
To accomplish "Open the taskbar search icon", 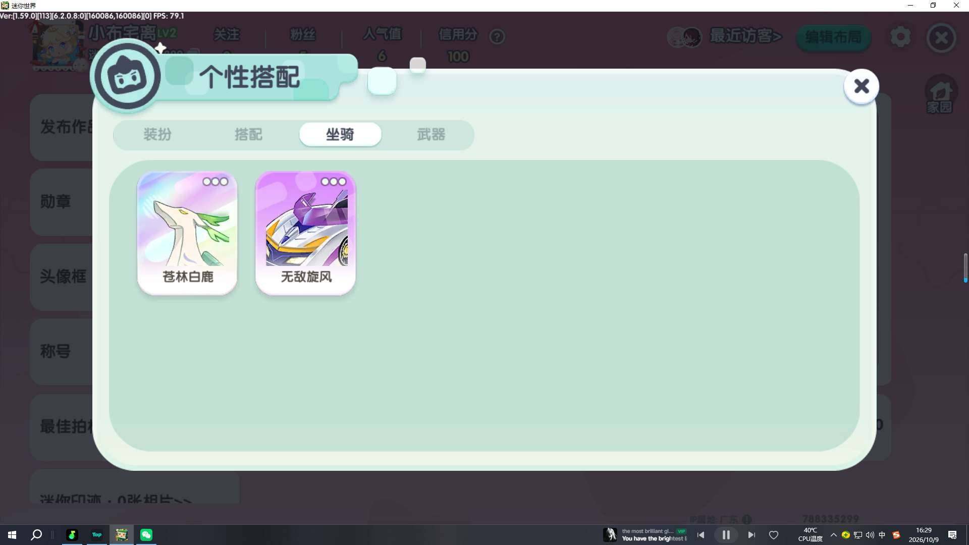I will coord(36,535).
